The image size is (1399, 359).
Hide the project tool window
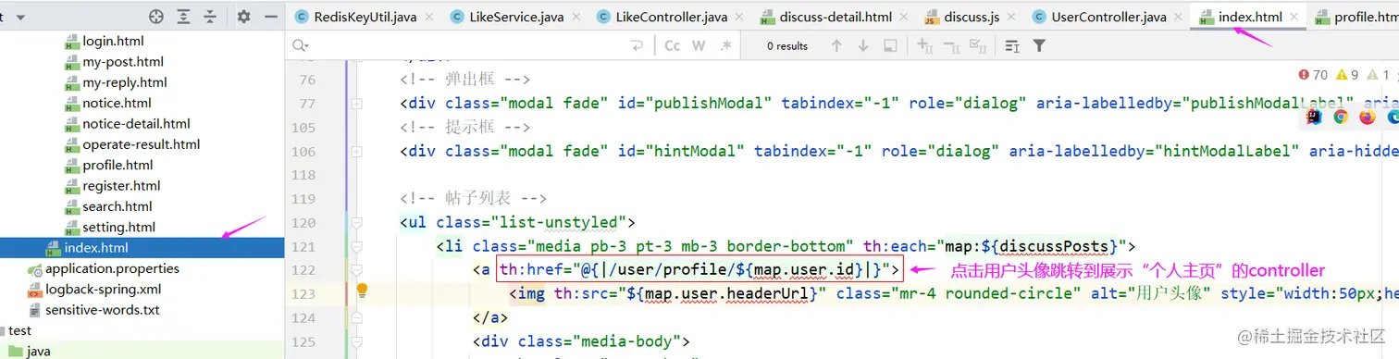(x=270, y=17)
